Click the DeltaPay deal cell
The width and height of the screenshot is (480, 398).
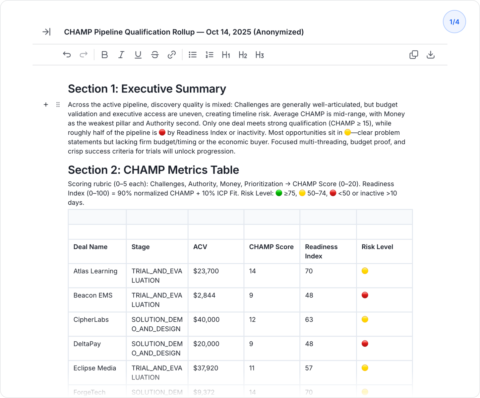click(97, 348)
